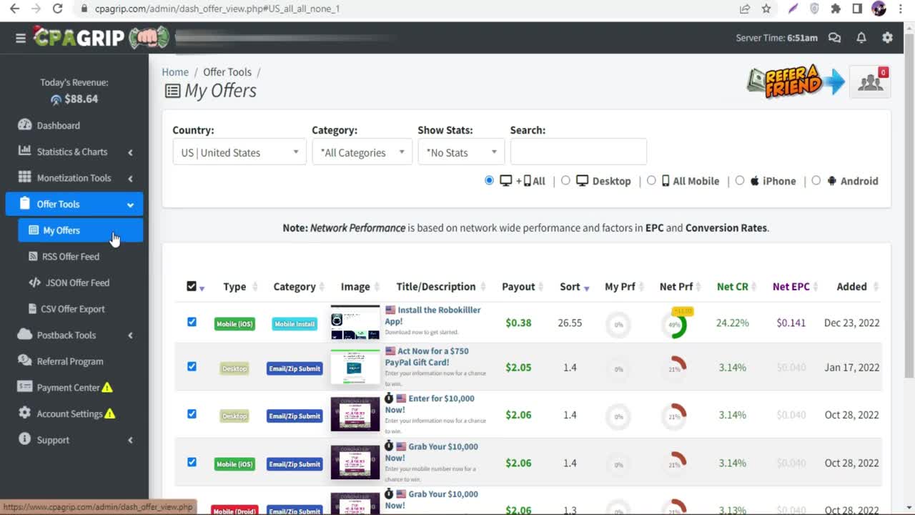The image size is (915, 515).
Task: Open the referral users icon button
Action: point(870,82)
